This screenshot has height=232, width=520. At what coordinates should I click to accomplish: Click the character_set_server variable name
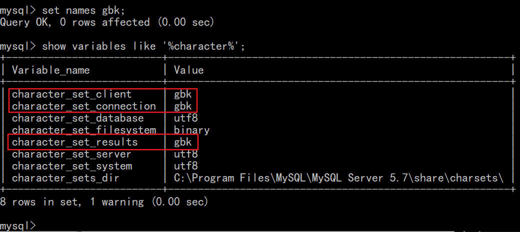71,154
